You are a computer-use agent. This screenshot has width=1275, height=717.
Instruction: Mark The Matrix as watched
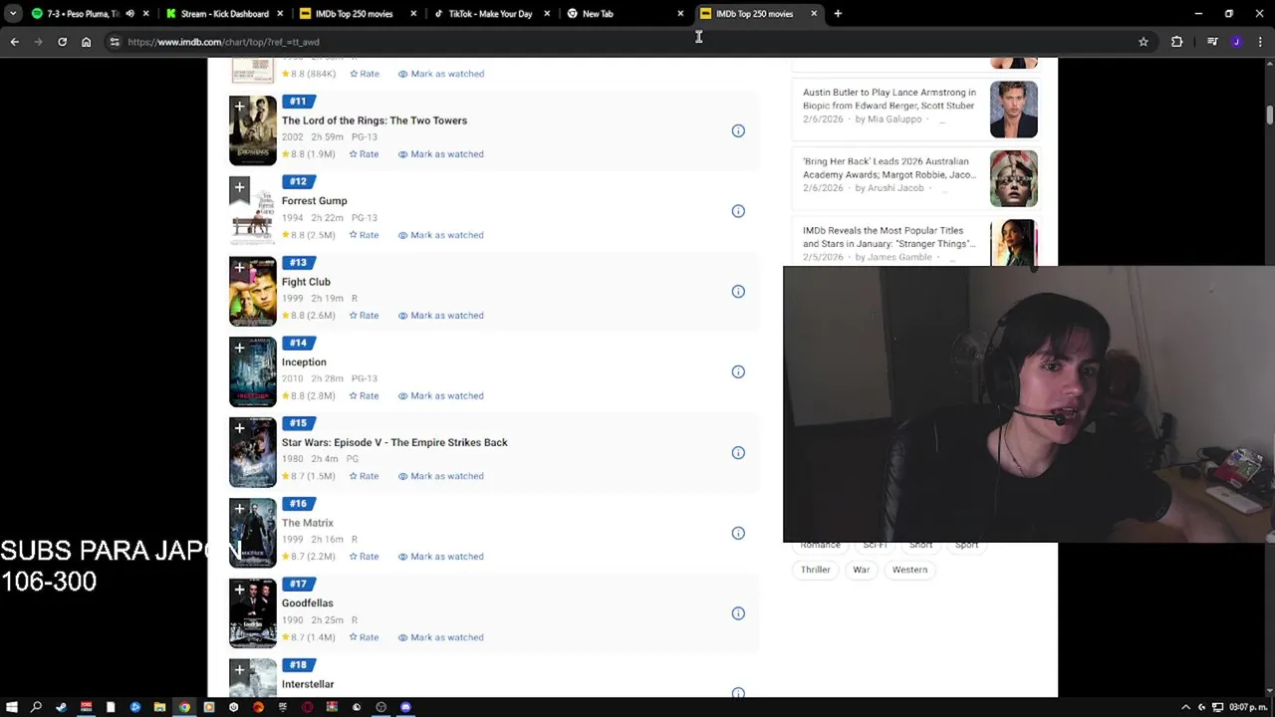[440, 557]
